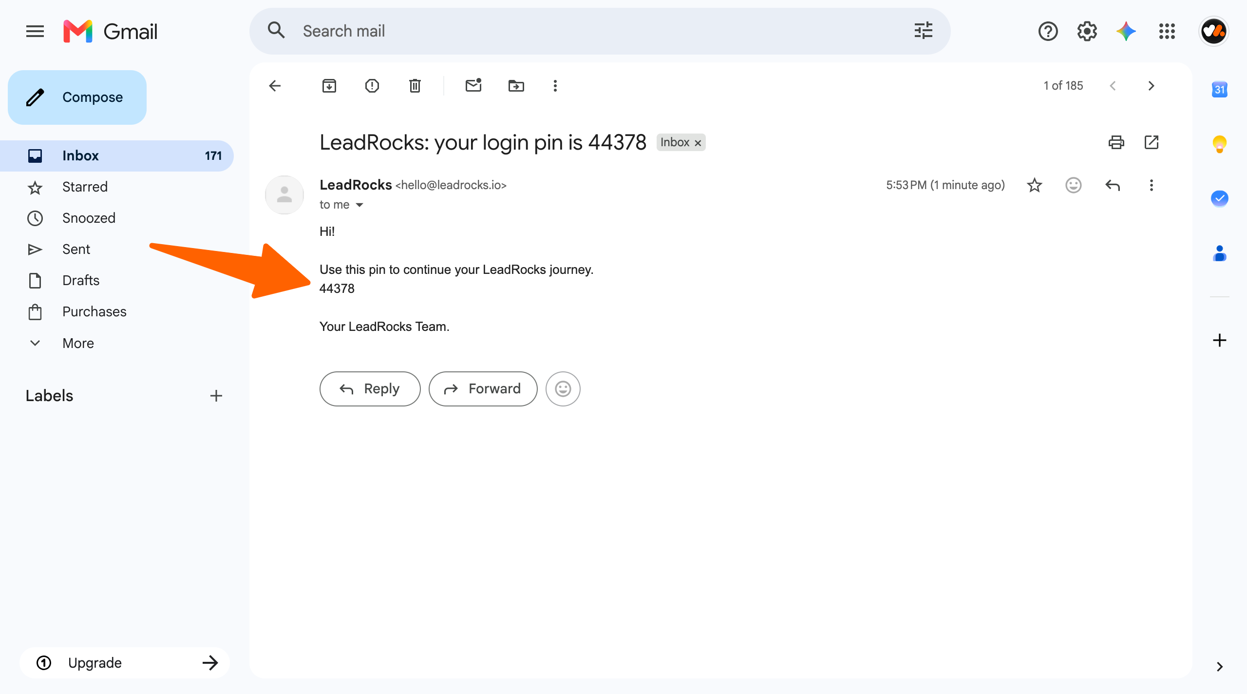This screenshot has height=694, width=1247.
Task: Click the Move to folder icon
Action: pos(516,86)
